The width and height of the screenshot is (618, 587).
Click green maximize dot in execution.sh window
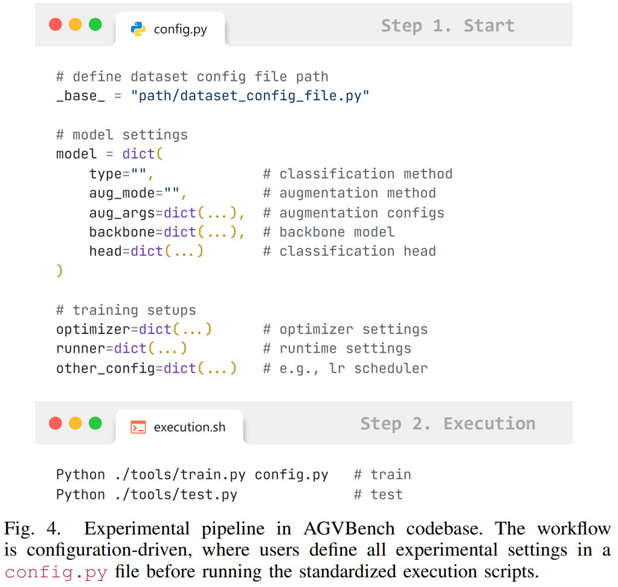coord(95,423)
